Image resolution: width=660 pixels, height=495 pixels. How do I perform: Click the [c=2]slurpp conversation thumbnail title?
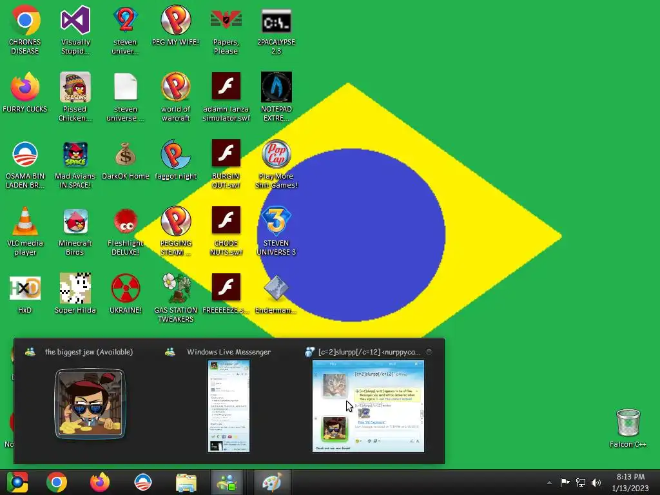[x=369, y=352]
